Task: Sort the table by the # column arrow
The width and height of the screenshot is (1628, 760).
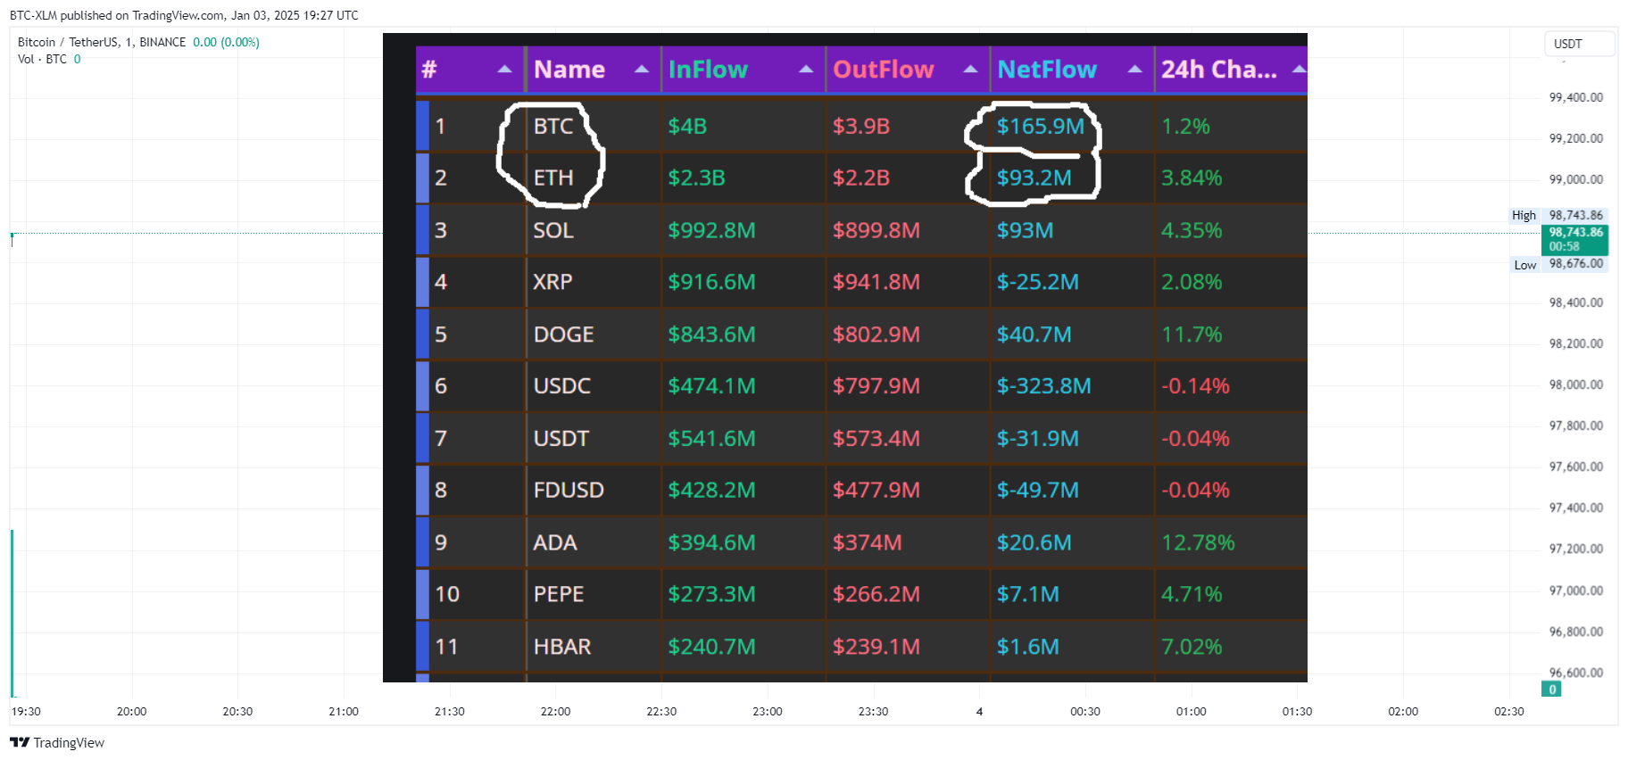Action: point(504,70)
